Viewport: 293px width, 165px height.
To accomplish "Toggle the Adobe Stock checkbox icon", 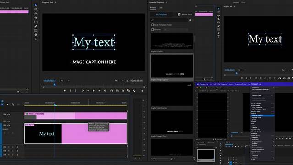I will click(x=179, y=14).
